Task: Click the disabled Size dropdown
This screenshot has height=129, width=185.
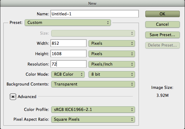Action: (93, 33)
